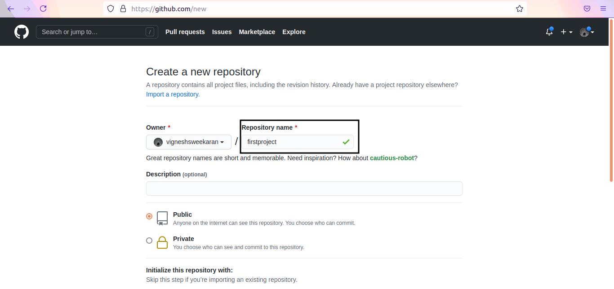Open the plus create-new dropdown
The image size is (614, 289).
coord(566,32)
